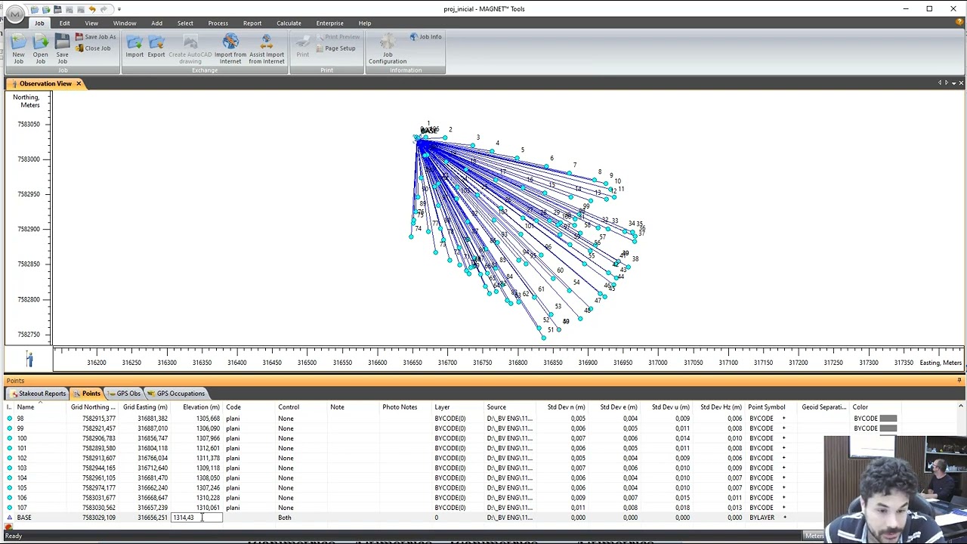Open the Job ribbon tab
967x544 pixels.
point(39,23)
